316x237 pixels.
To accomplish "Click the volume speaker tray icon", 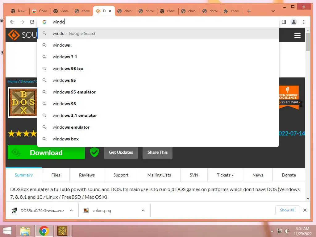I will point(287,231).
